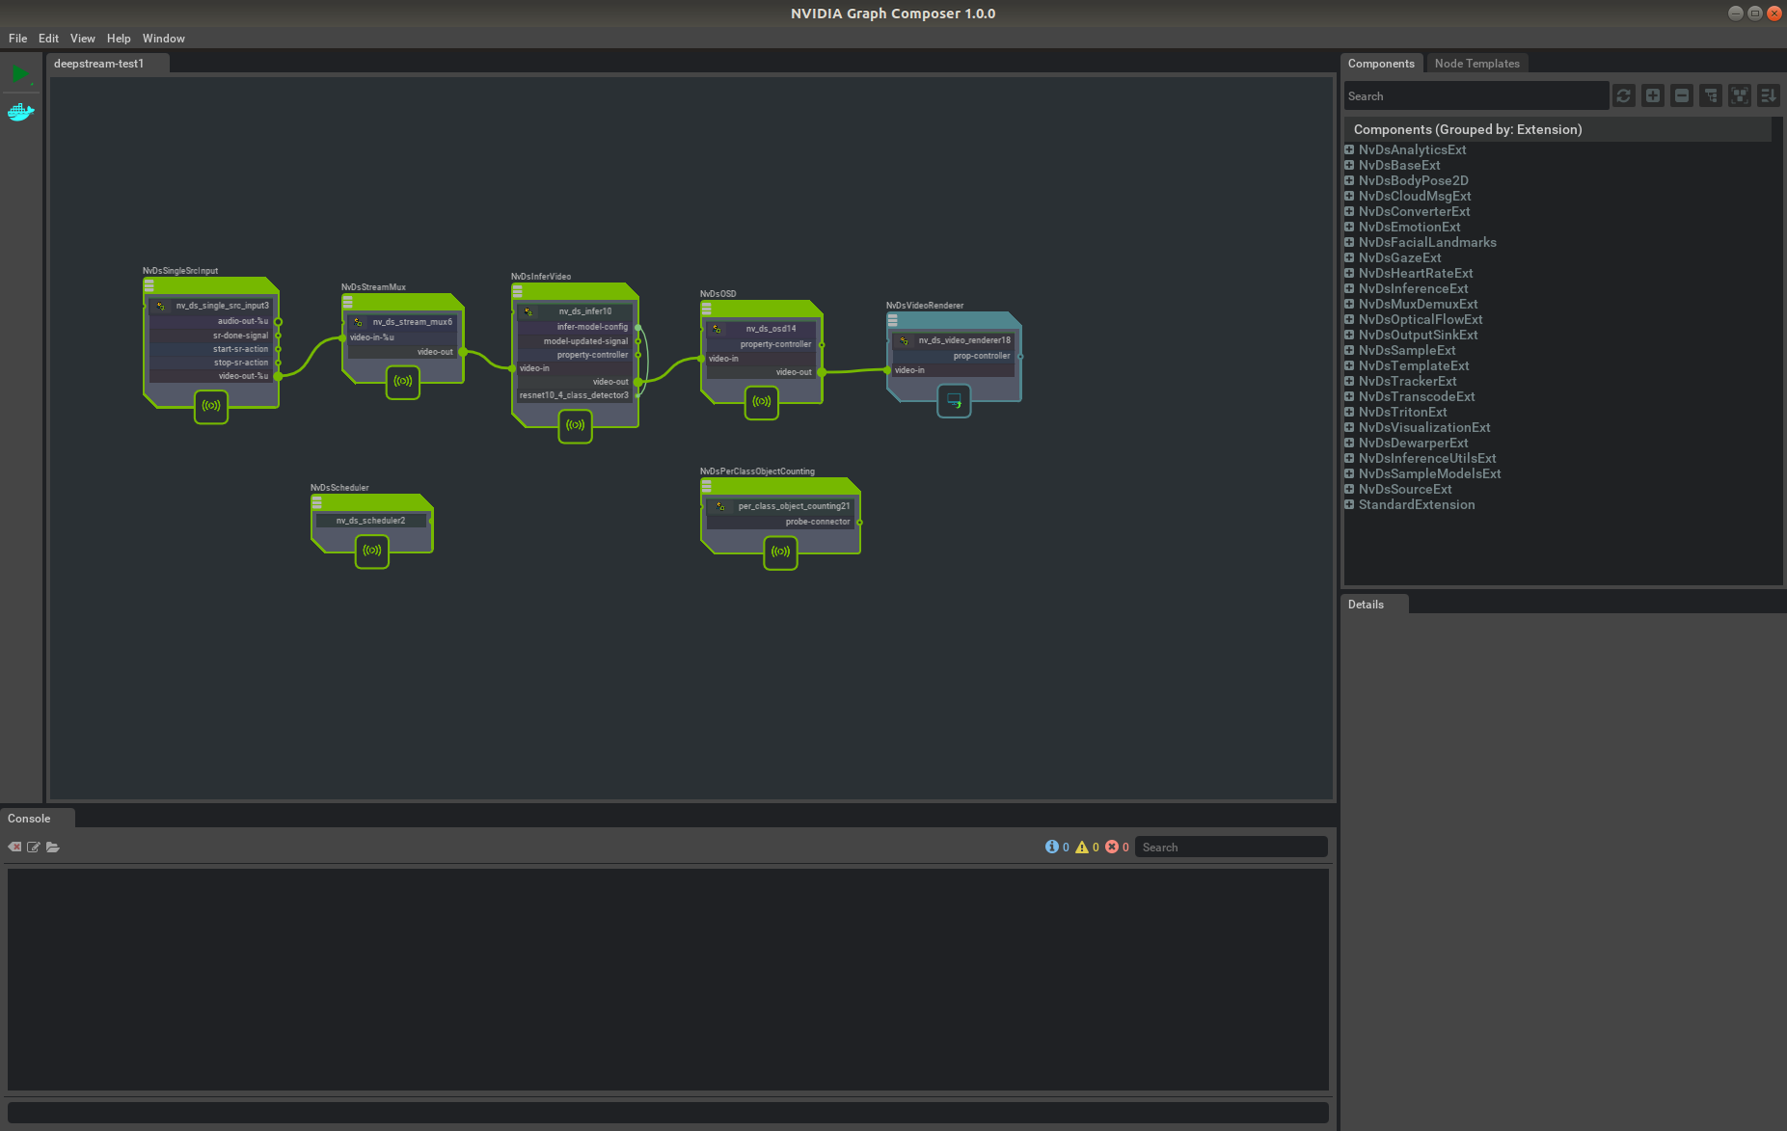The width and height of the screenshot is (1787, 1131).
Task: Toggle the console info messages filter
Action: click(x=1052, y=847)
